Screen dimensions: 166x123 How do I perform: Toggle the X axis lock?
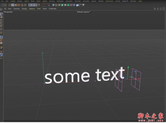[x=30, y=5]
